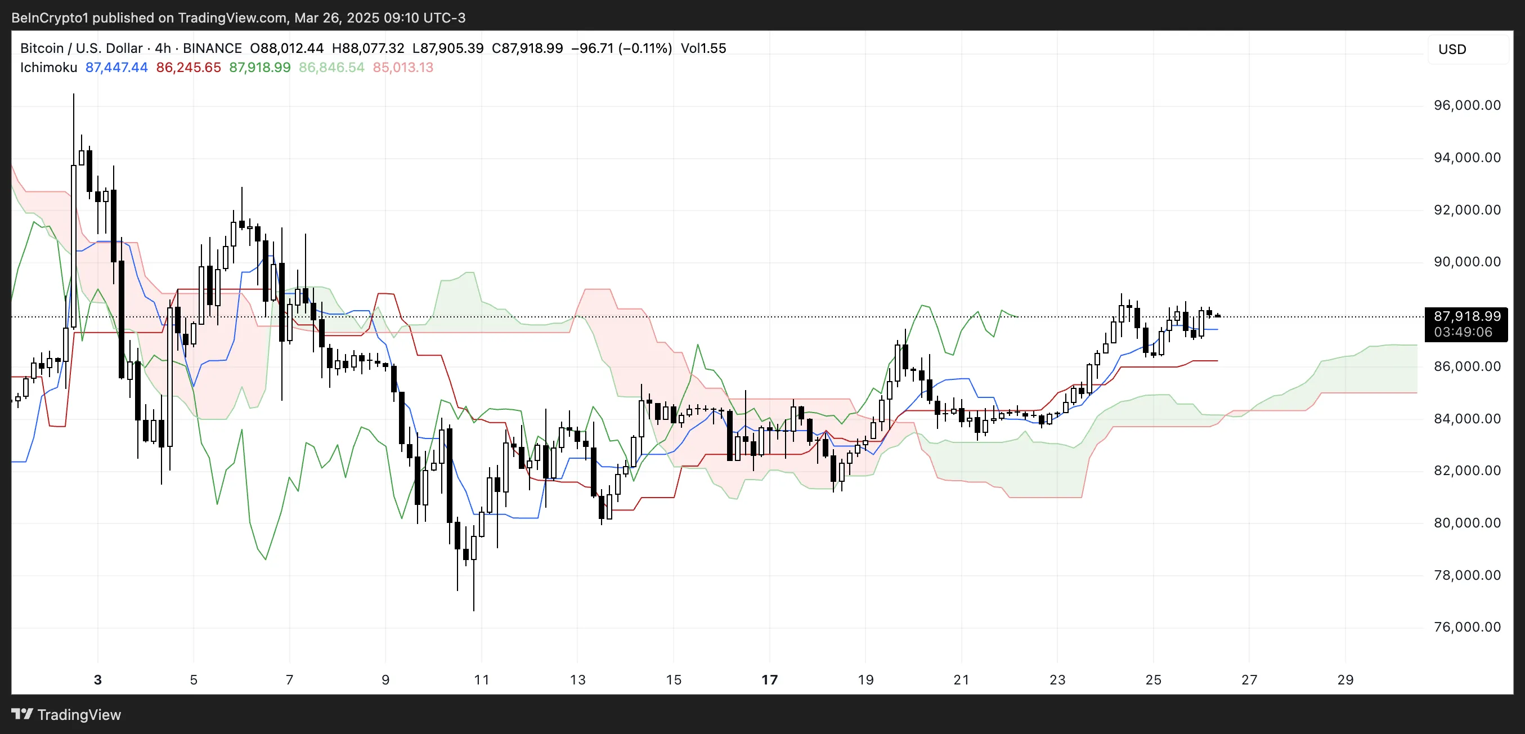Click the 25 label on the time axis
The image size is (1525, 734).
(x=1153, y=679)
